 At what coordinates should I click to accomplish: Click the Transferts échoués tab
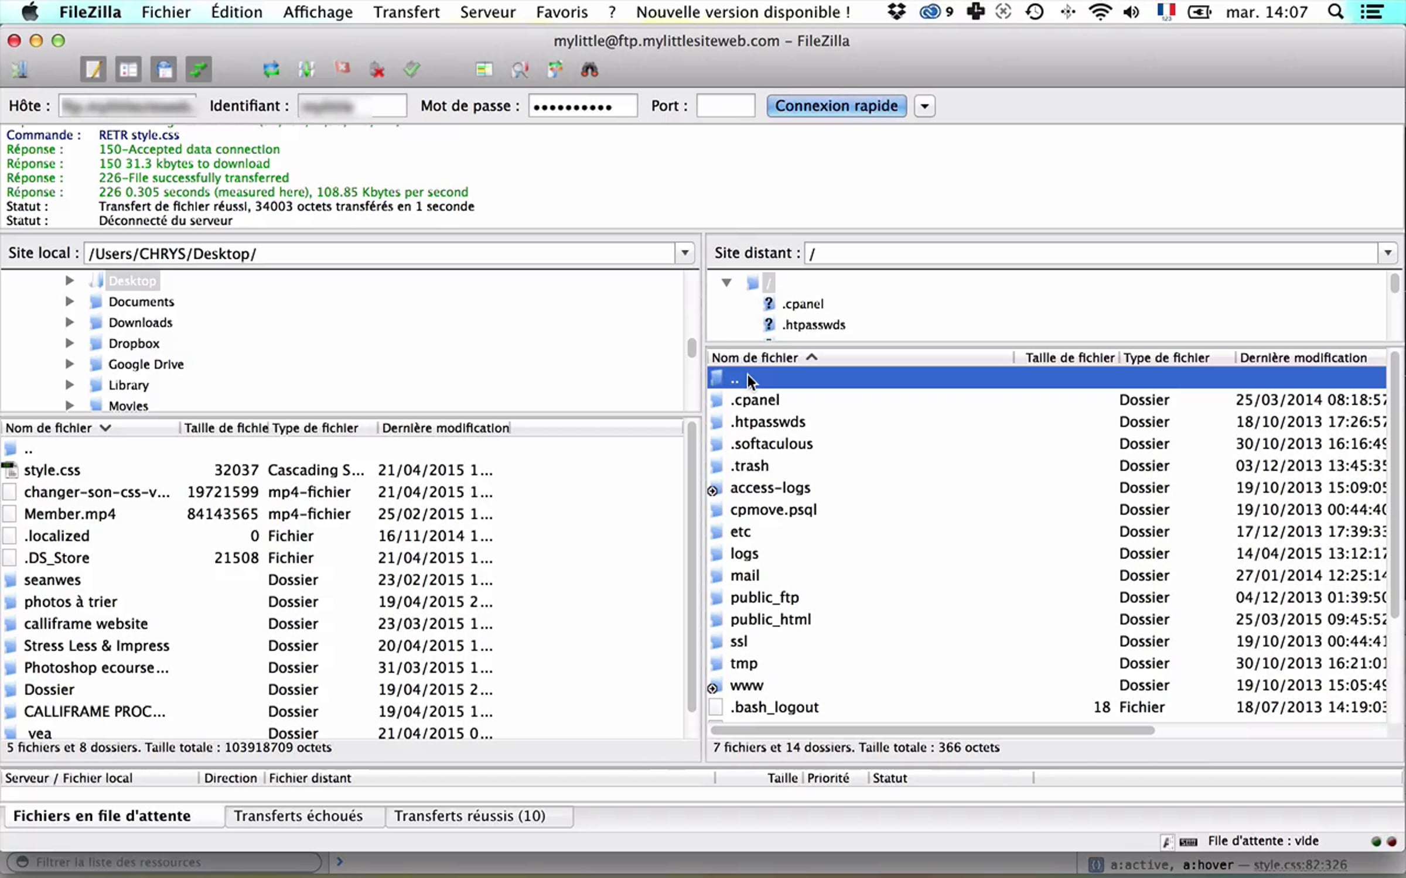click(x=298, y=815)
